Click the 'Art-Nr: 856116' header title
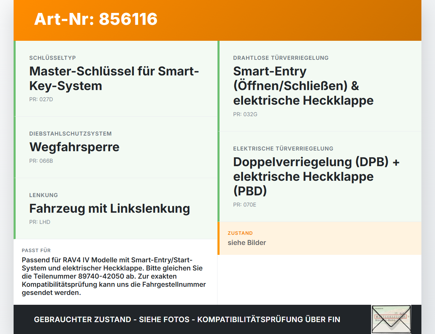This screenshot has height=334, width=435. point(96,19)
